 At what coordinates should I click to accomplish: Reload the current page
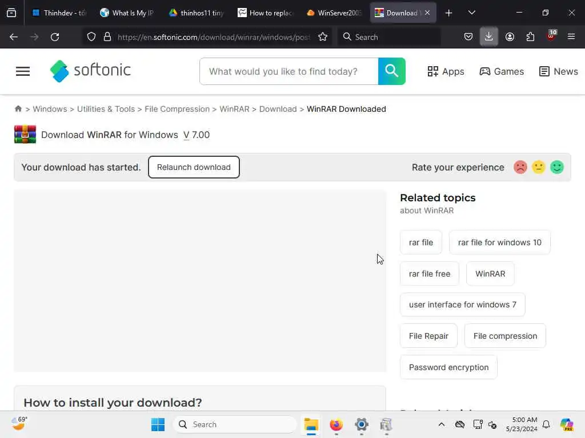point(55,37)
